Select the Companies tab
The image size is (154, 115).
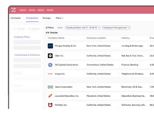click(x=32, y=18)
